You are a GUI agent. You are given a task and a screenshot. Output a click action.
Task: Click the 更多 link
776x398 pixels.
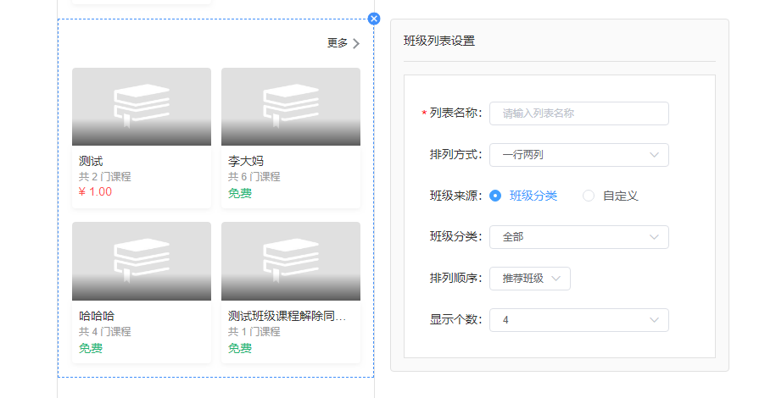coord(338,43)
